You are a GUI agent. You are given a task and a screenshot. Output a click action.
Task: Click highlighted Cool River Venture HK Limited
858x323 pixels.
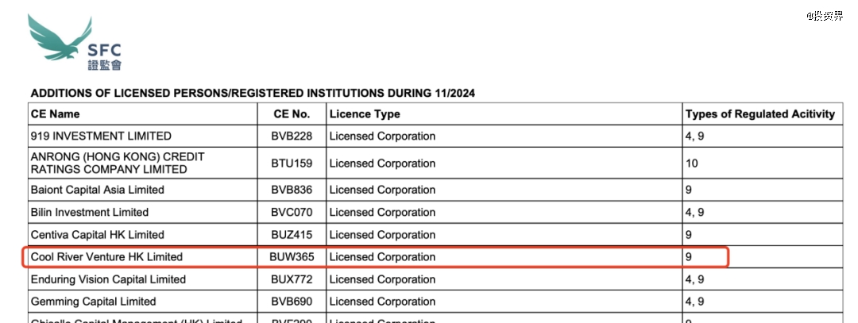click(106, 257)
